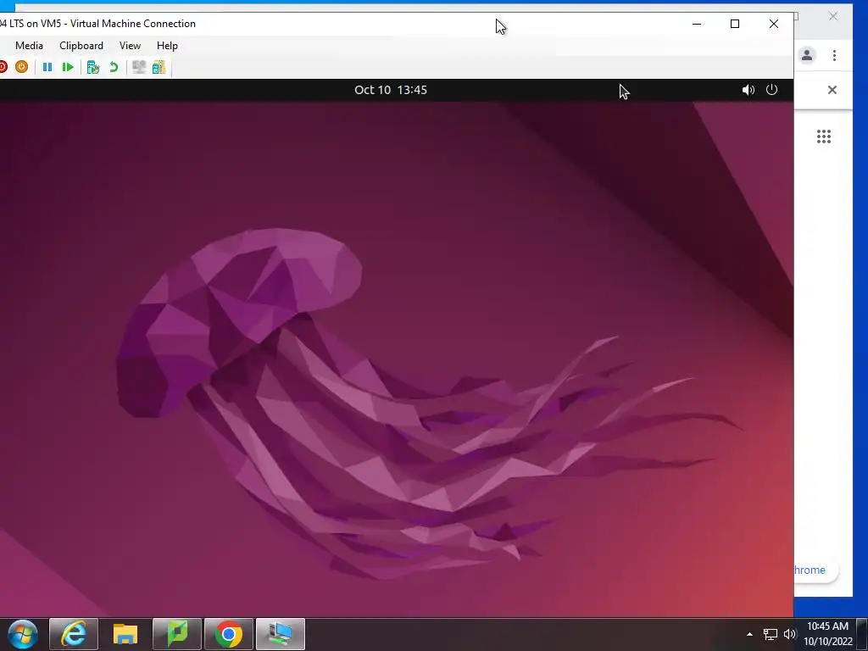Open the Media menu
Screen dimensions: 868x651
coord(30,46)
